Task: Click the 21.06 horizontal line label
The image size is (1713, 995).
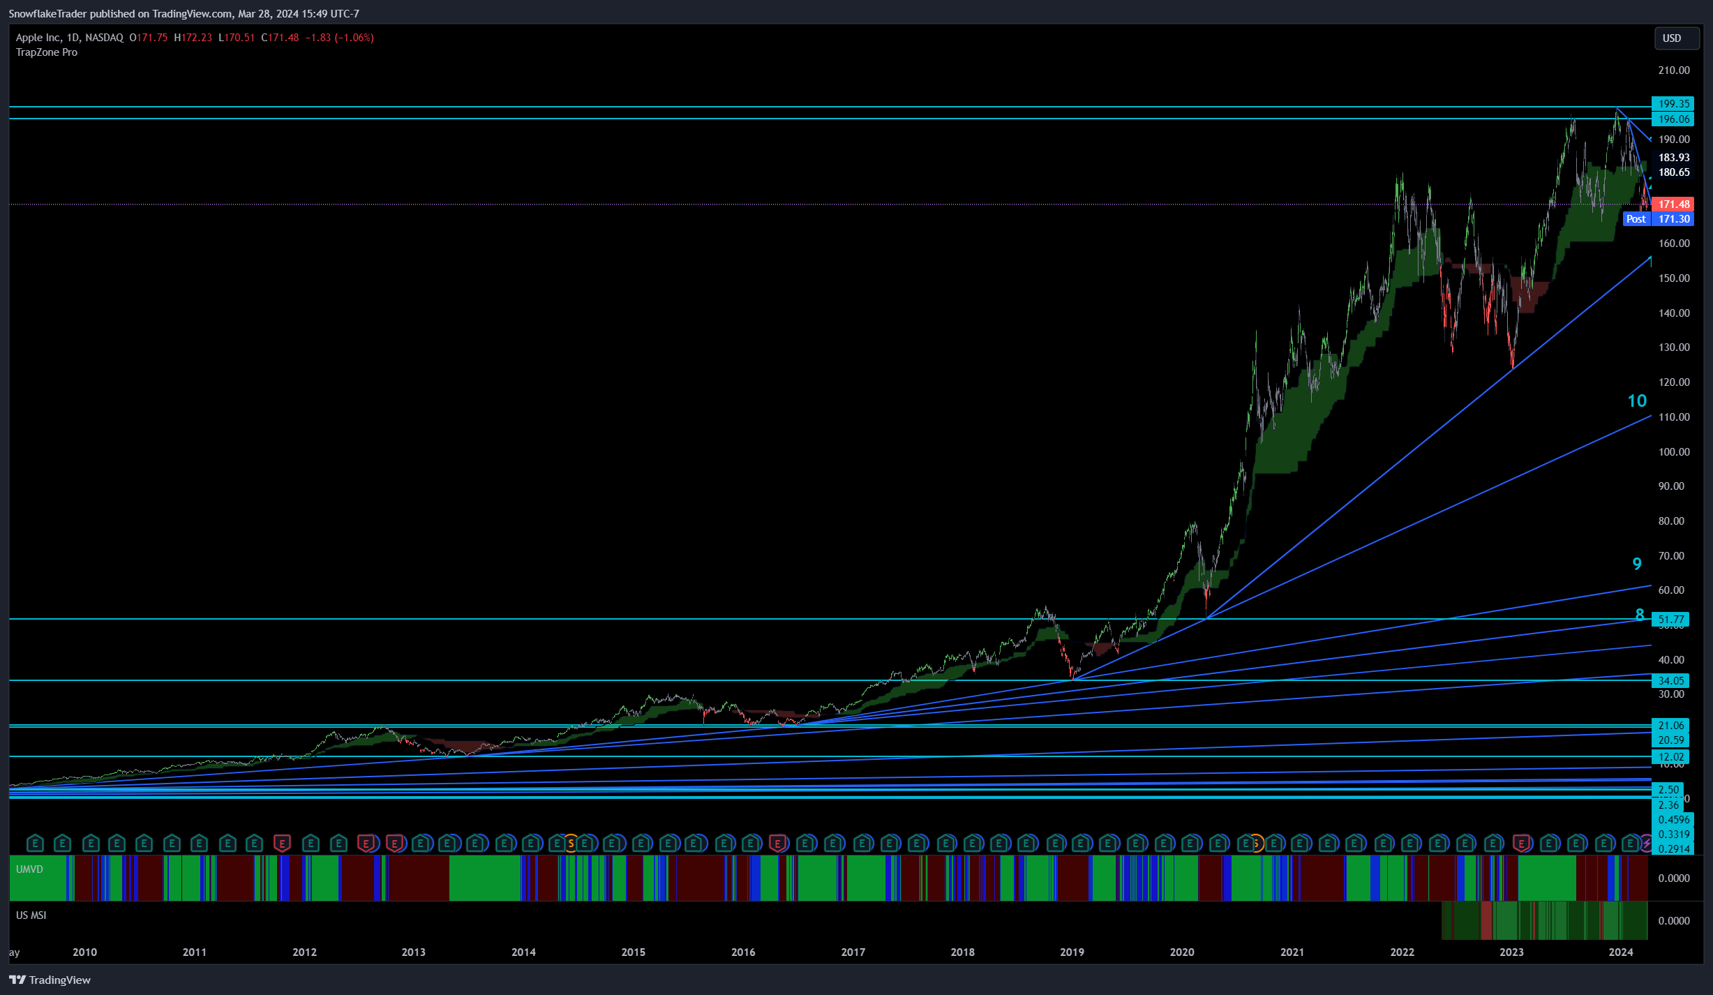Action: [1670, 726]
